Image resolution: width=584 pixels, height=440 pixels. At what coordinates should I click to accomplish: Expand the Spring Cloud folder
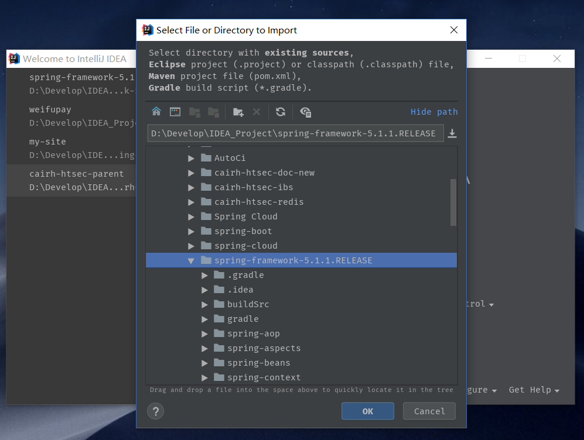tap(191, 216)
